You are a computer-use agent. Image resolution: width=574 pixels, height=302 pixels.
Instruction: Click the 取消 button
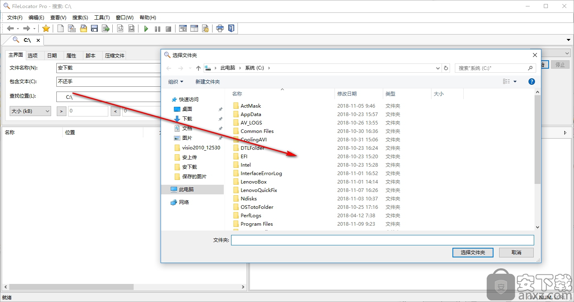tap(516, 252)
